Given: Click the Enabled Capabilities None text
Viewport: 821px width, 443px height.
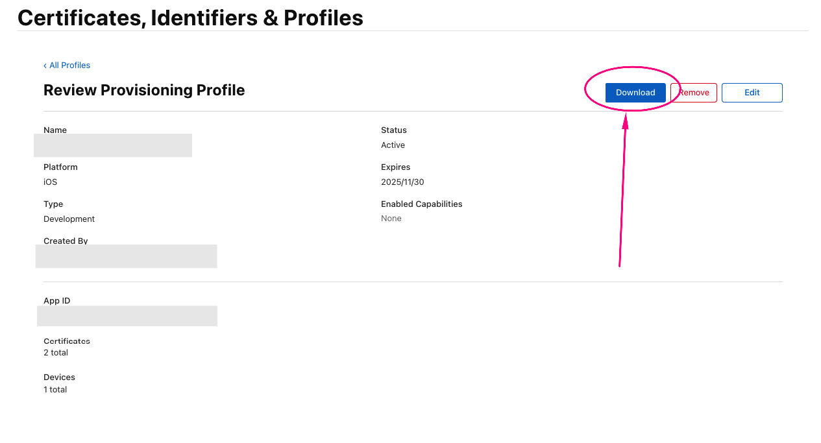Looking at the screenshot, I should tap(391, 218).
